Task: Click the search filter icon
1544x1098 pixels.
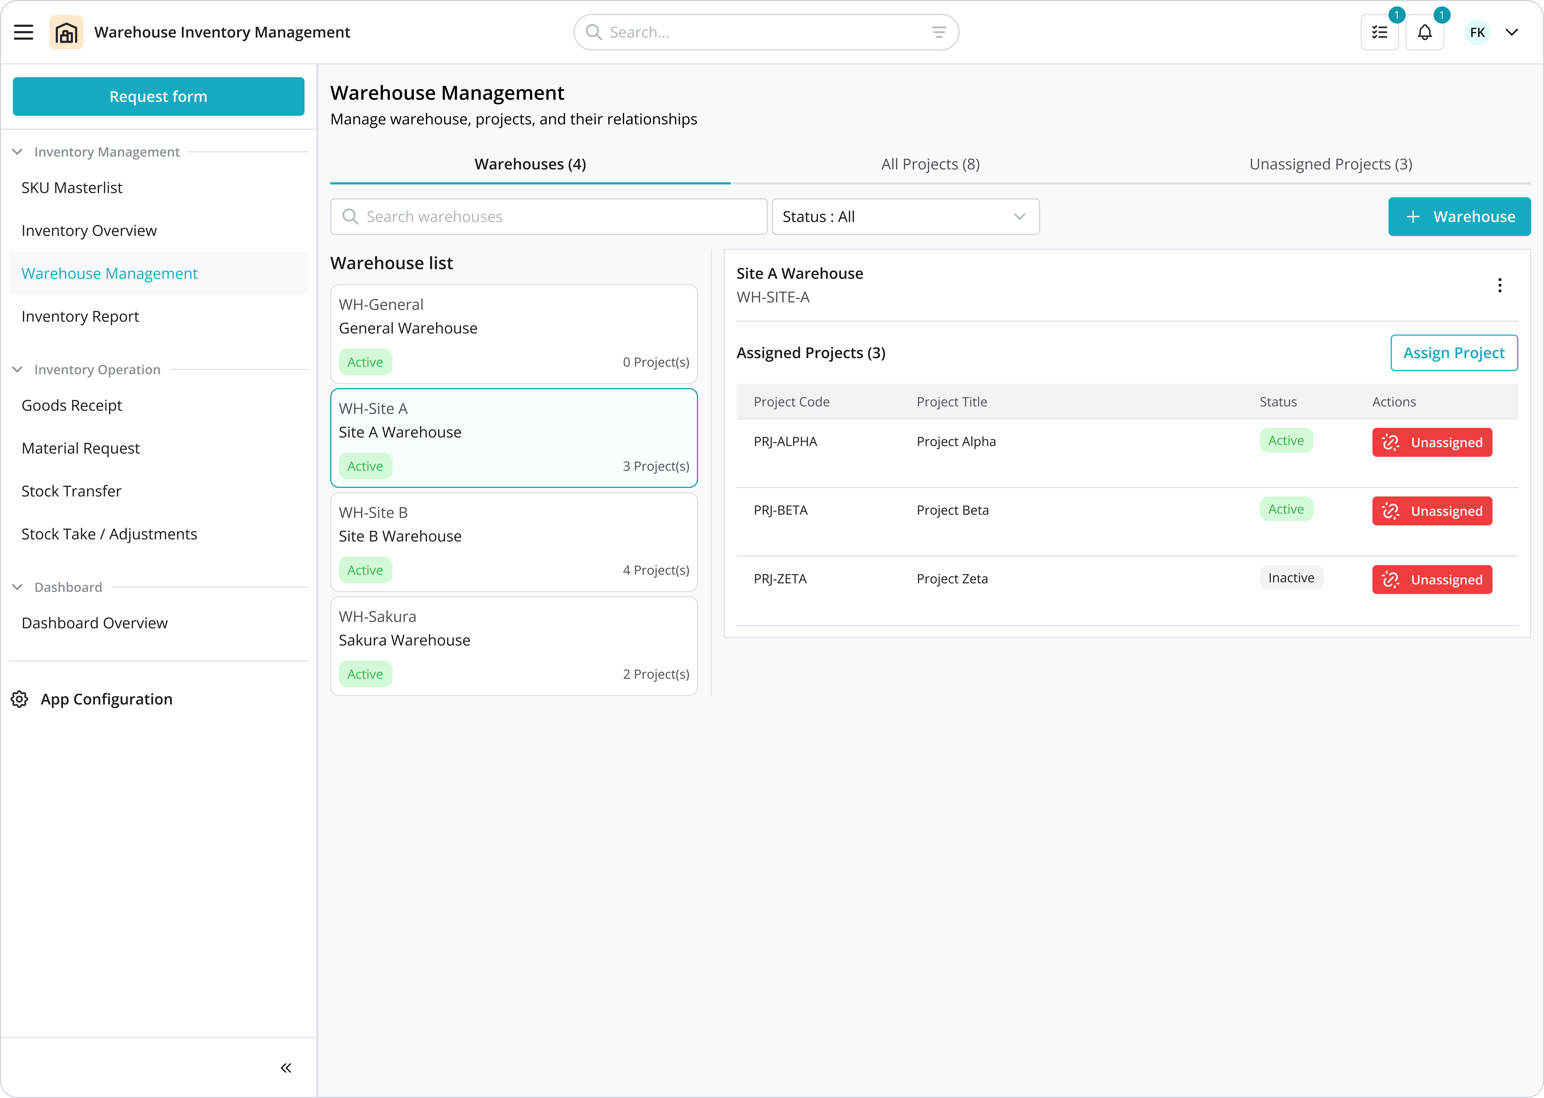Action: [x=939, y=32]
